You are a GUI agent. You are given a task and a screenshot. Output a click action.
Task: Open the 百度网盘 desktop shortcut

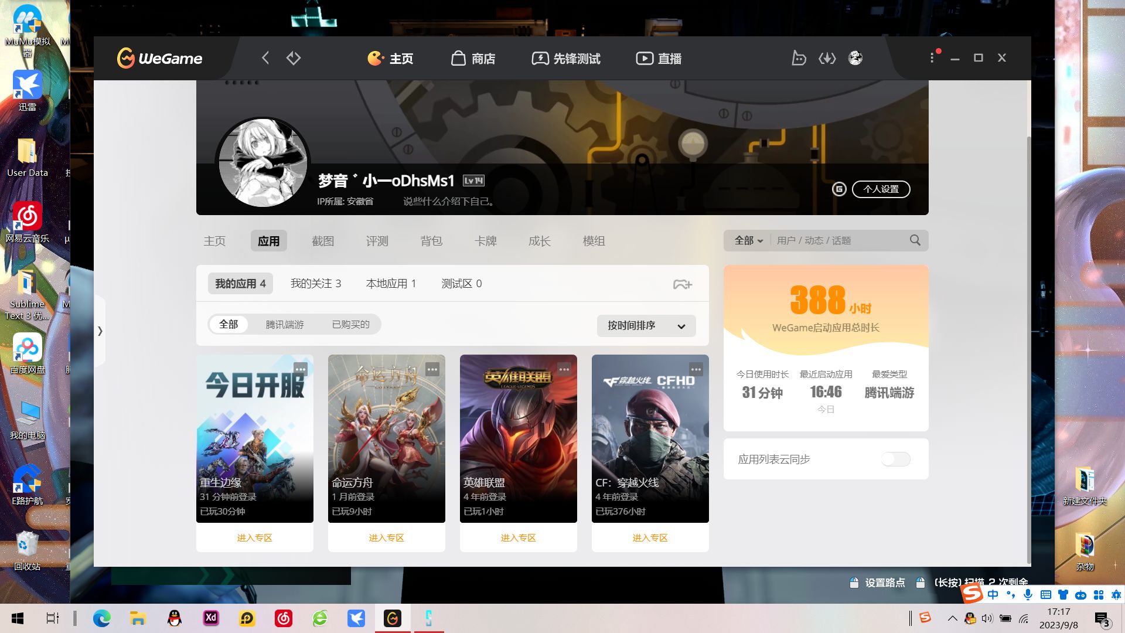(x=27, y=353)
